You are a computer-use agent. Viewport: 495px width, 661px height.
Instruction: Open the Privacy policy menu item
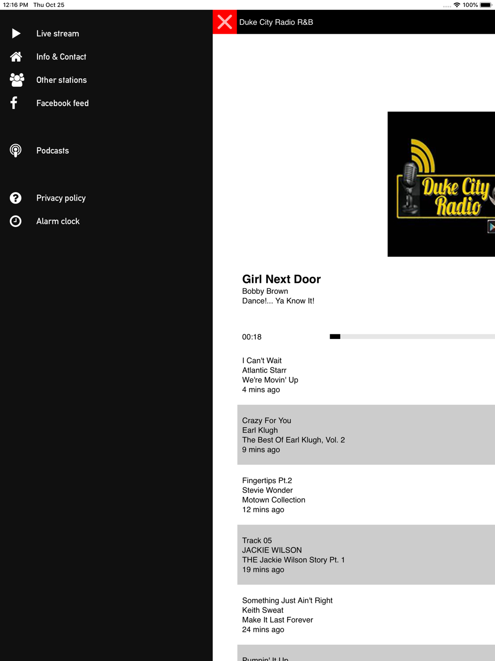(106, 198)
